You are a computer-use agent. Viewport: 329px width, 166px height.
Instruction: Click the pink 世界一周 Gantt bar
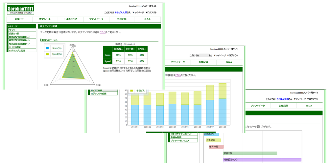pyautogui.click(x=216, y=147)
